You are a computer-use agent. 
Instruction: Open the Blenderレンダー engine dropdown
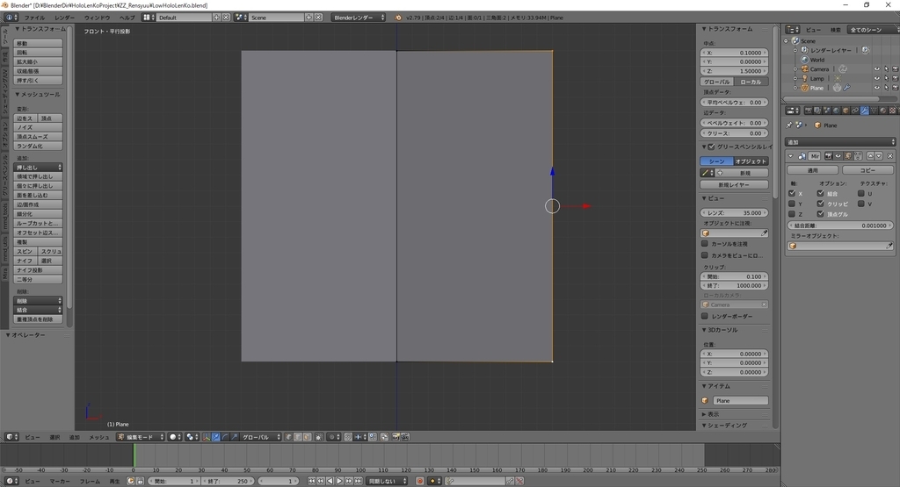[x=359, y=18]
